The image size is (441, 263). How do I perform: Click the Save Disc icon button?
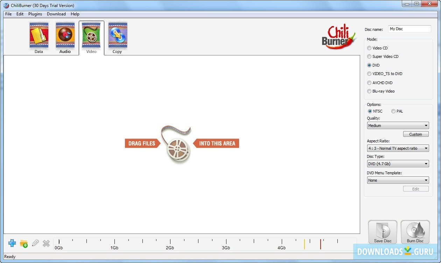pos(383,232)
